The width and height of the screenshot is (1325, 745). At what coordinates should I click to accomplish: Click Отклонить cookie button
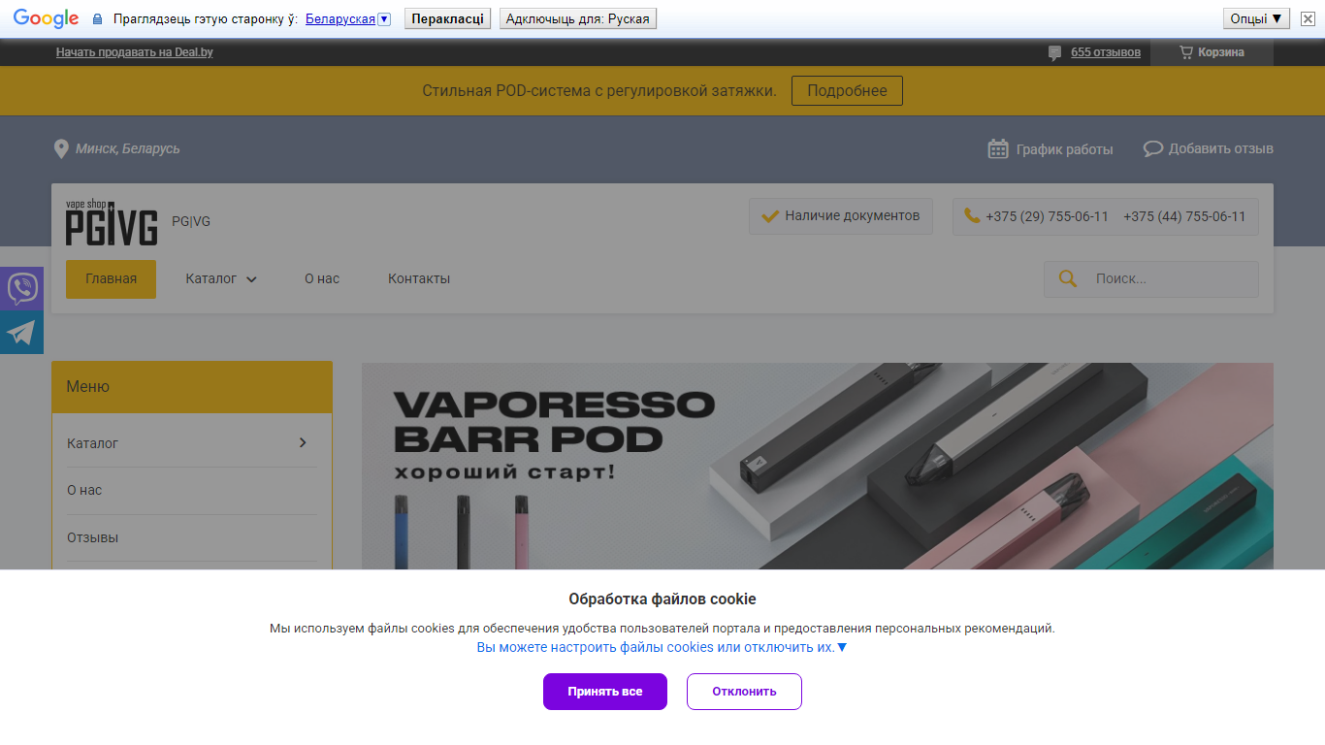(x=744, y=692)
